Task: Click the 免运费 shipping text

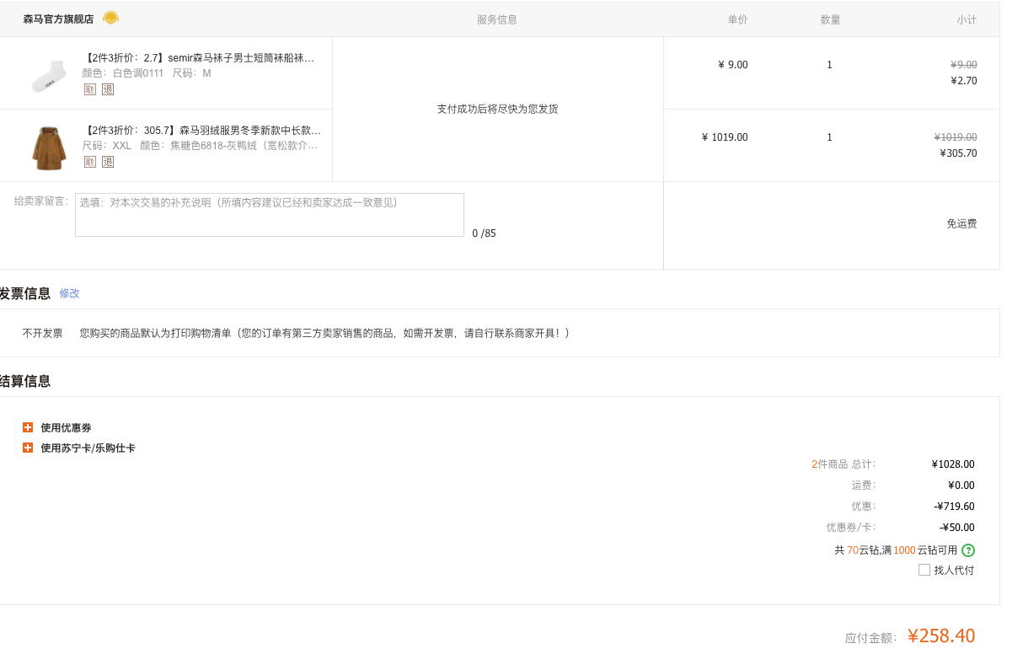Action: coord(961,224)
